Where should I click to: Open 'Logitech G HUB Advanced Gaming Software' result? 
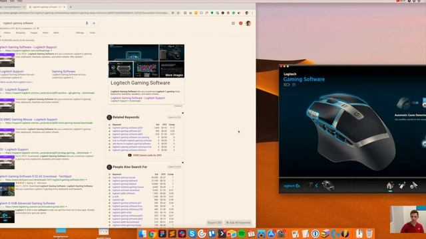[x=27, y=203]
